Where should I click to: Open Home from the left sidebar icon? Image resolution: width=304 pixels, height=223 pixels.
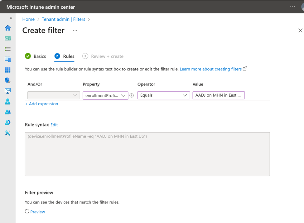point(8,28)
